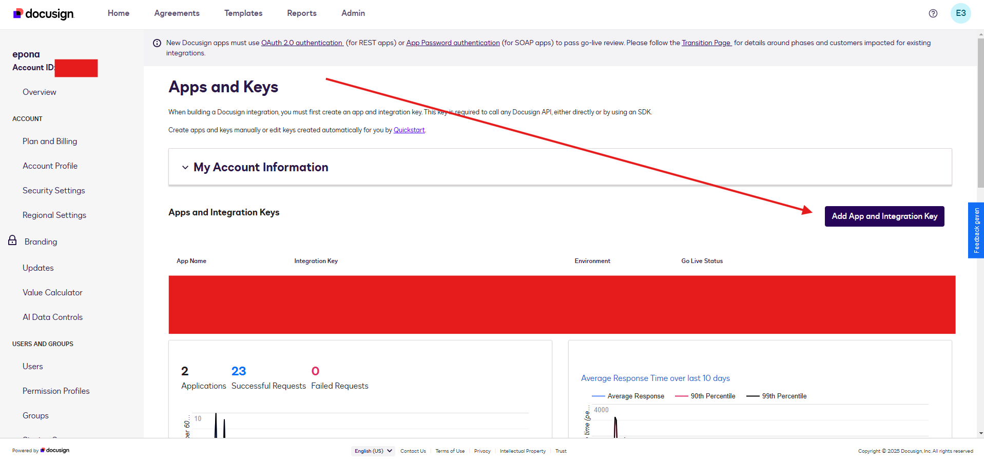This screenshot has width=984, height=463.
Task: Click the info icon in notification banner
Action: [157, 43]
